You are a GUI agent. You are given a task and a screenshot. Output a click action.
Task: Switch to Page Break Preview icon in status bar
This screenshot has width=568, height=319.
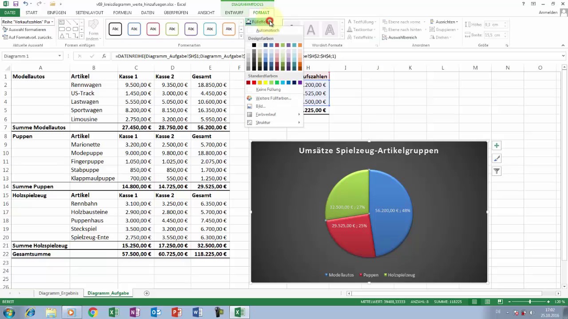500,302
